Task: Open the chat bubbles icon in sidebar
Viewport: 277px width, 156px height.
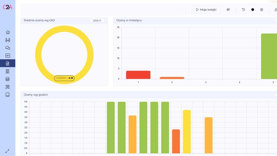Action: pyautogui.click(x=8, y=48)
